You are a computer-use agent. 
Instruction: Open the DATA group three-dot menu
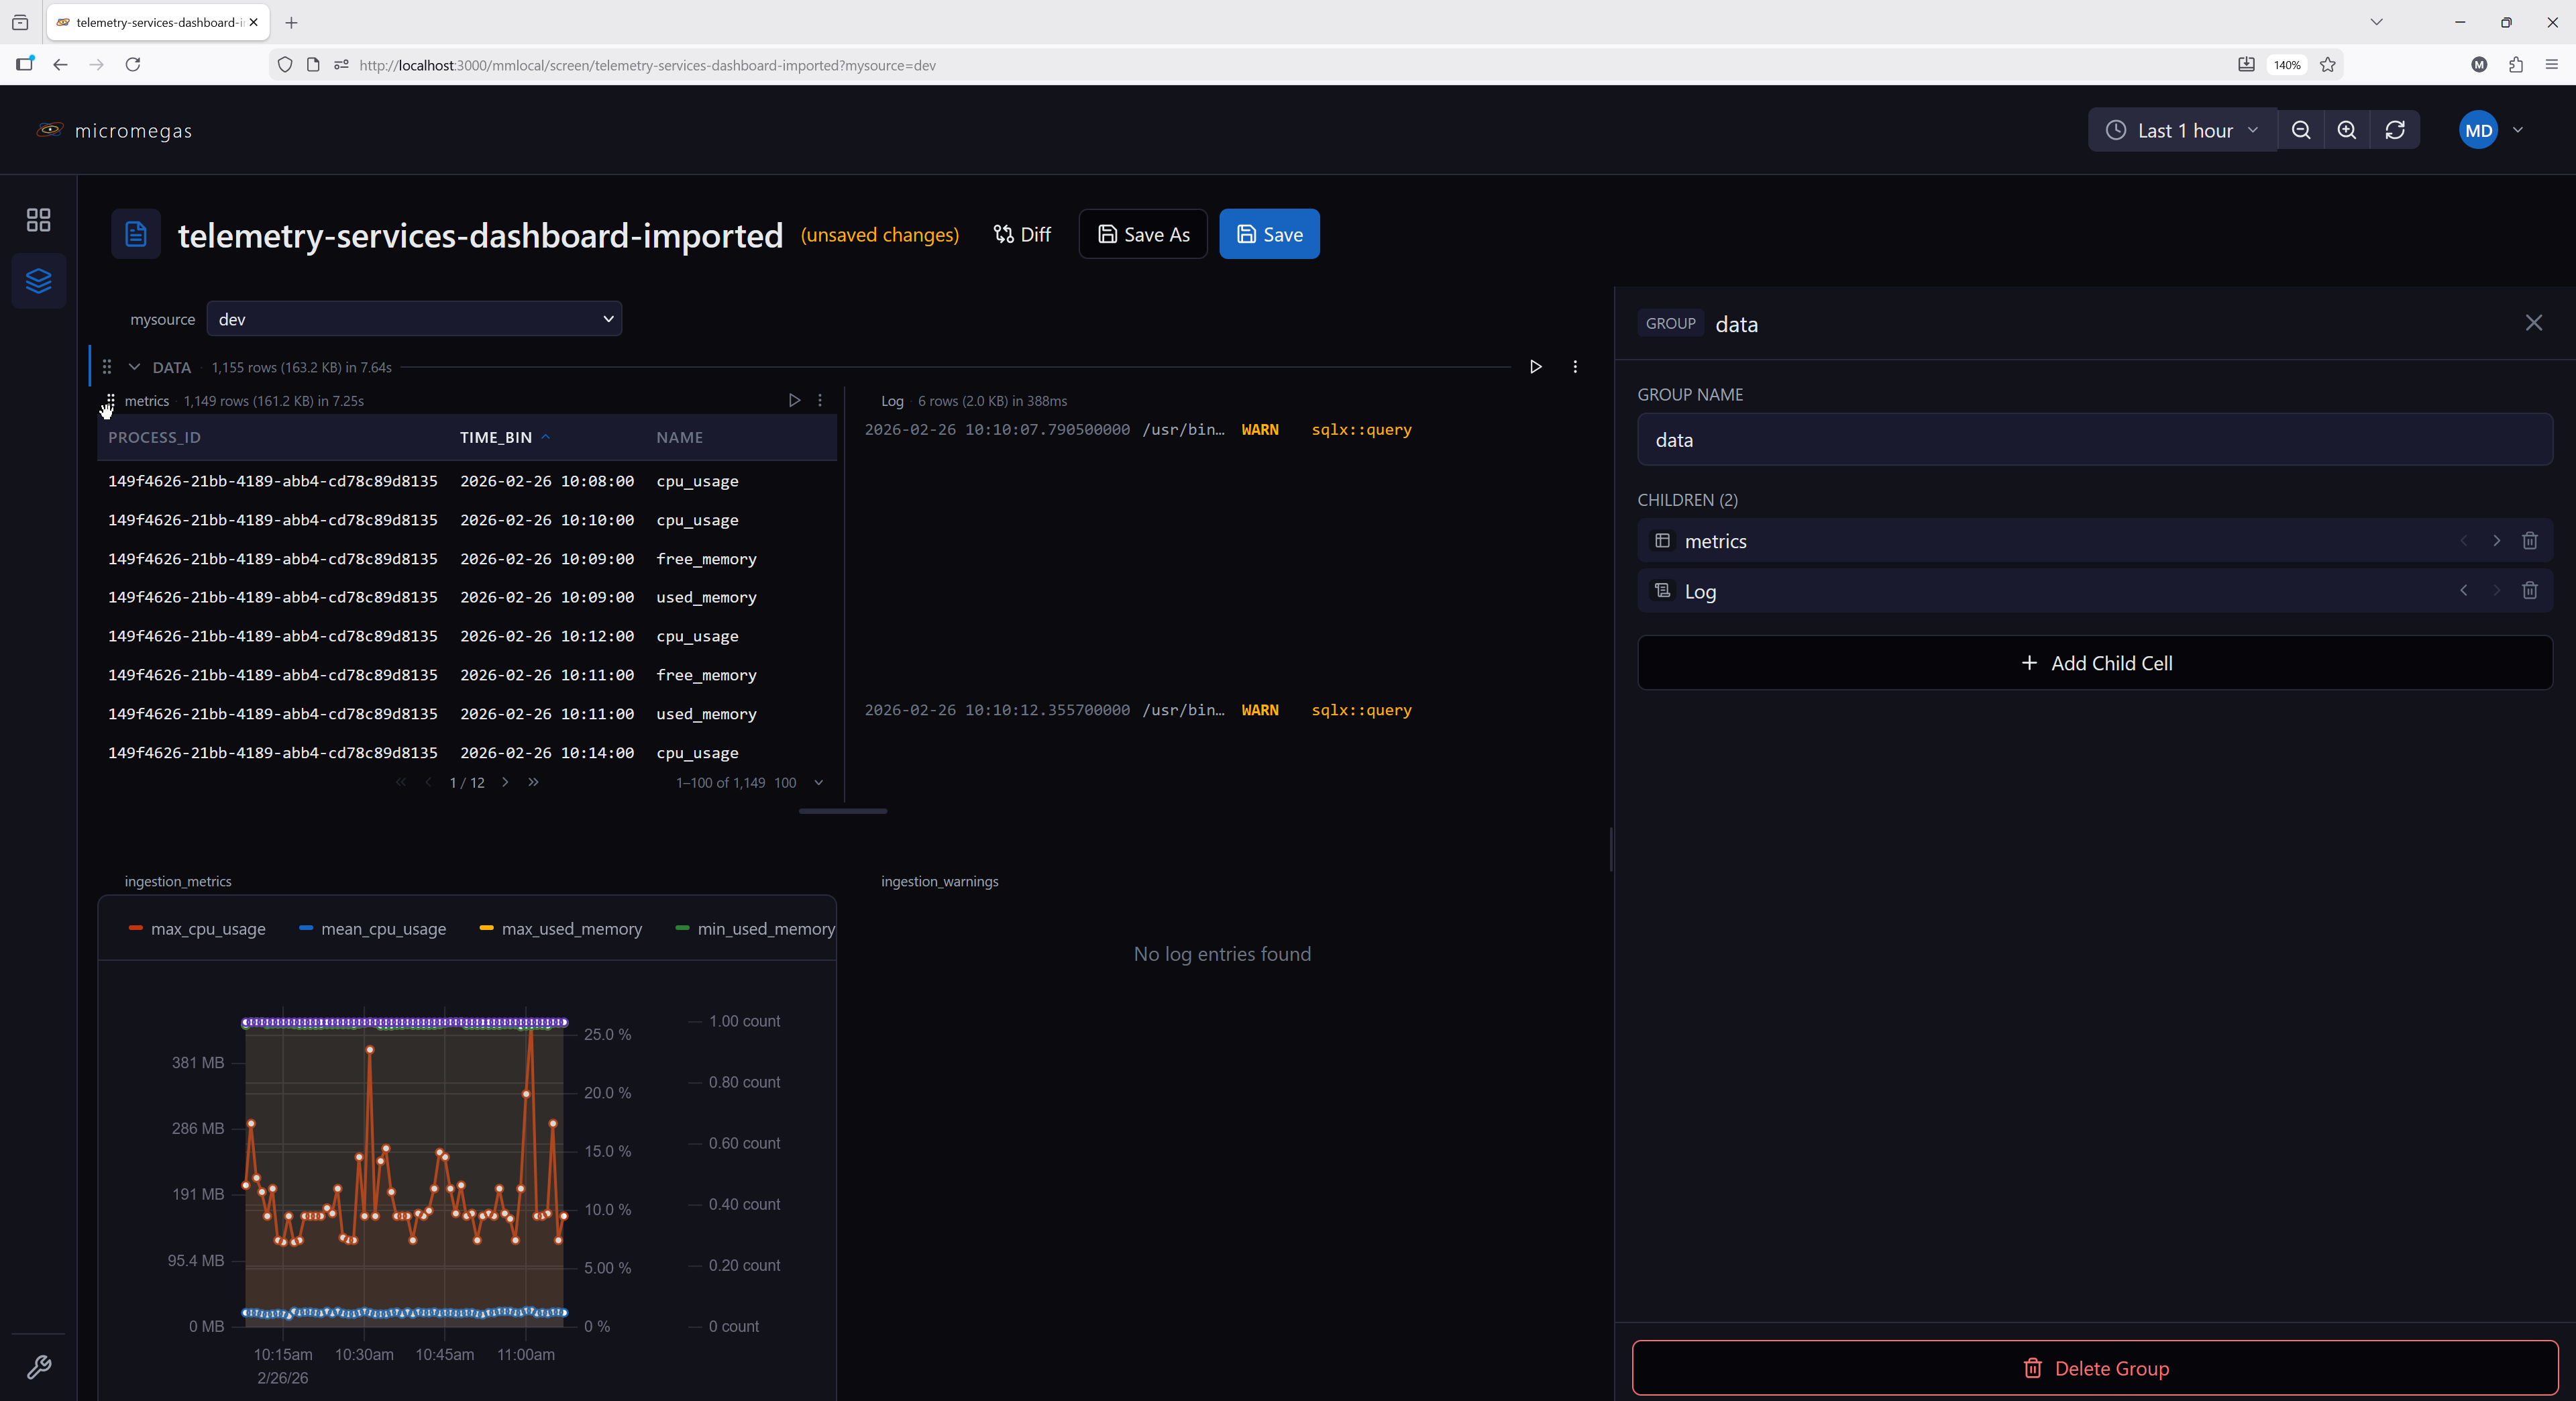pyautogui.click(x=1575, y=367)
